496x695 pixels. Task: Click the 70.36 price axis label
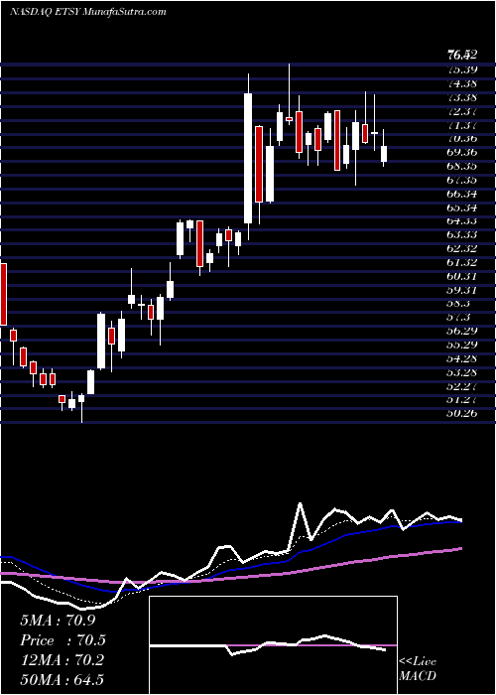pyautogui.click(x=462, y=138)
